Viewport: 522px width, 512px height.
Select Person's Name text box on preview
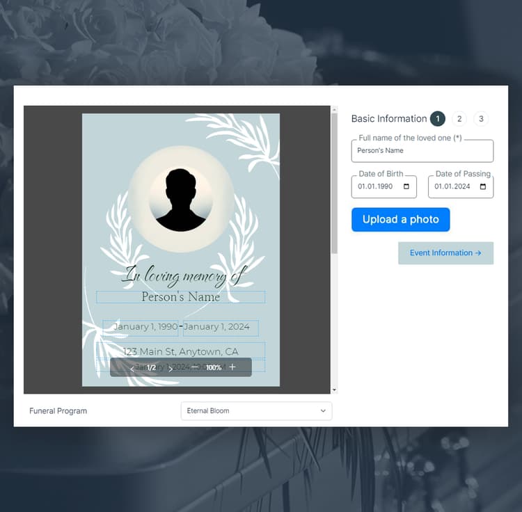(x=181, y=297)
